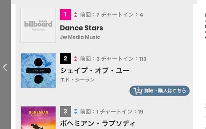Click the rank 1 前回：7 chart info text
Screen dimensions: 206x129
(x=90, y=15)
